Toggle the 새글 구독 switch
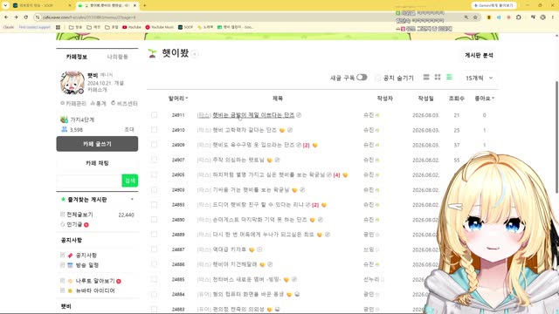 (x=362, y=78)
